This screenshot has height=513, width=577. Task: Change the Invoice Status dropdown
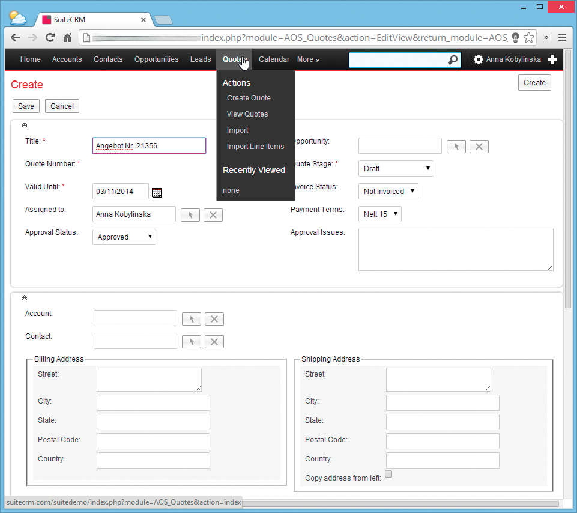(388, 191)
